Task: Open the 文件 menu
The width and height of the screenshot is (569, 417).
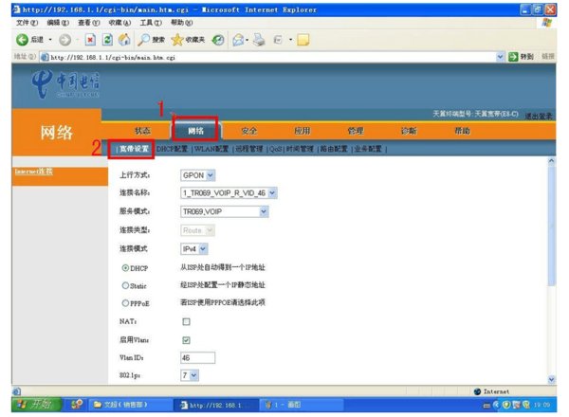Action: 27,23
